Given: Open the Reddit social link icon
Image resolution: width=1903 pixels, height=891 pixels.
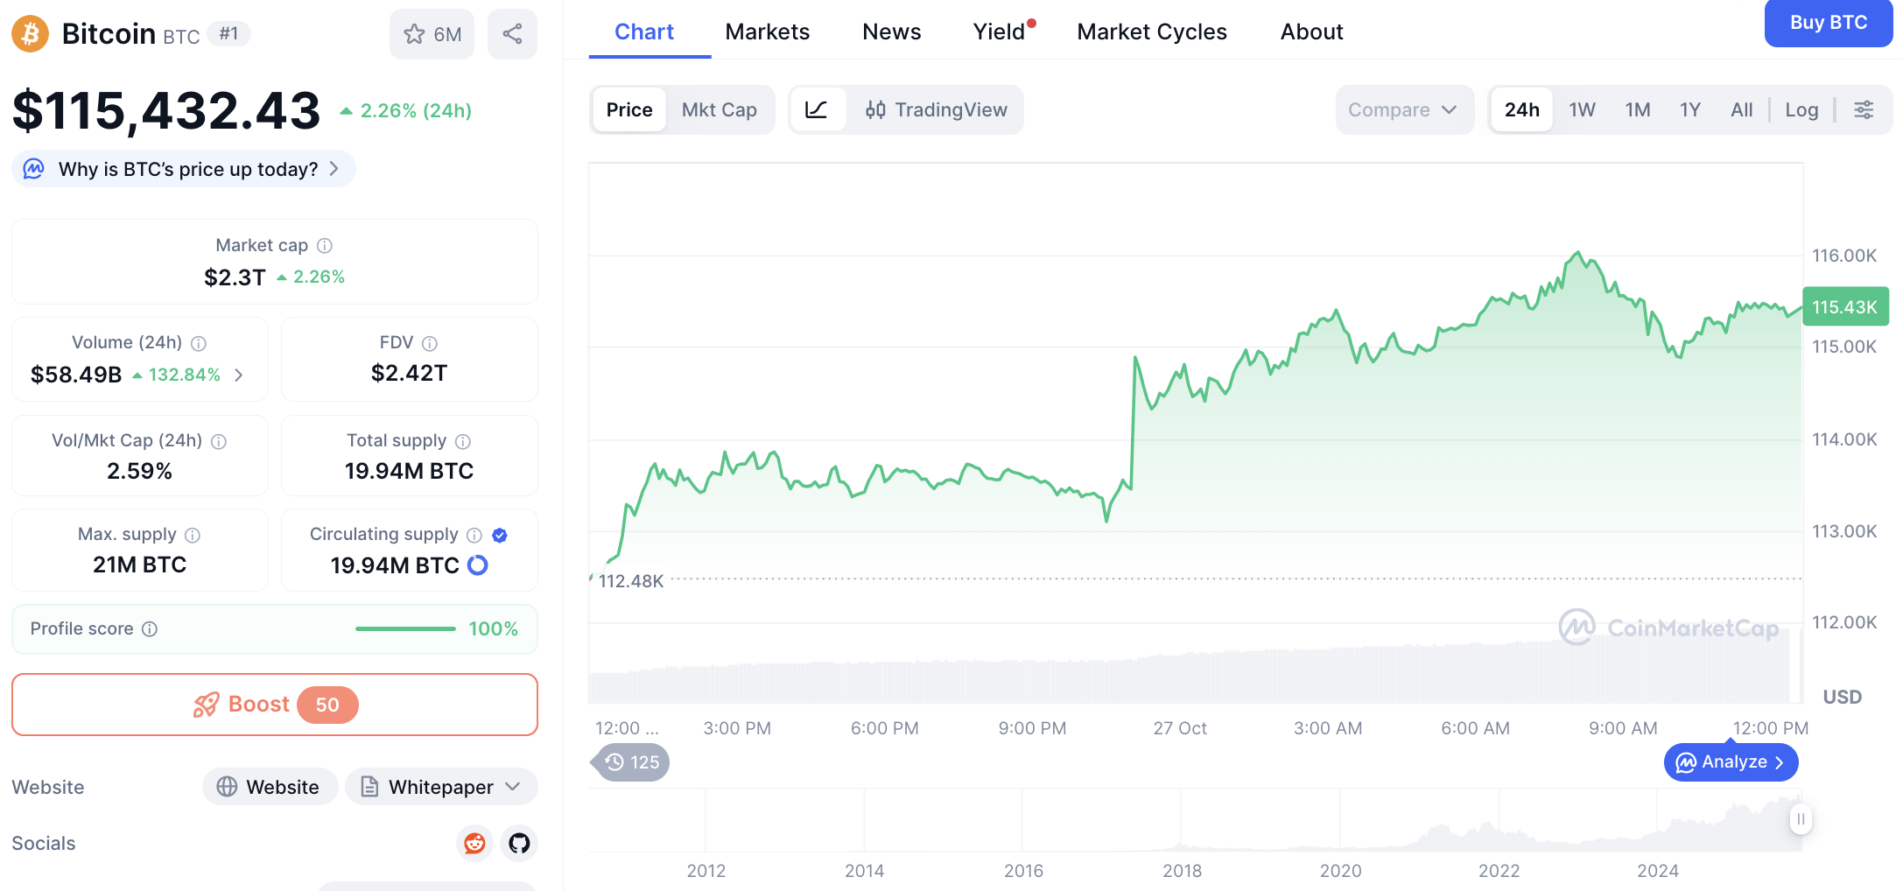Looking at the screenshot, I should [474, 843].
